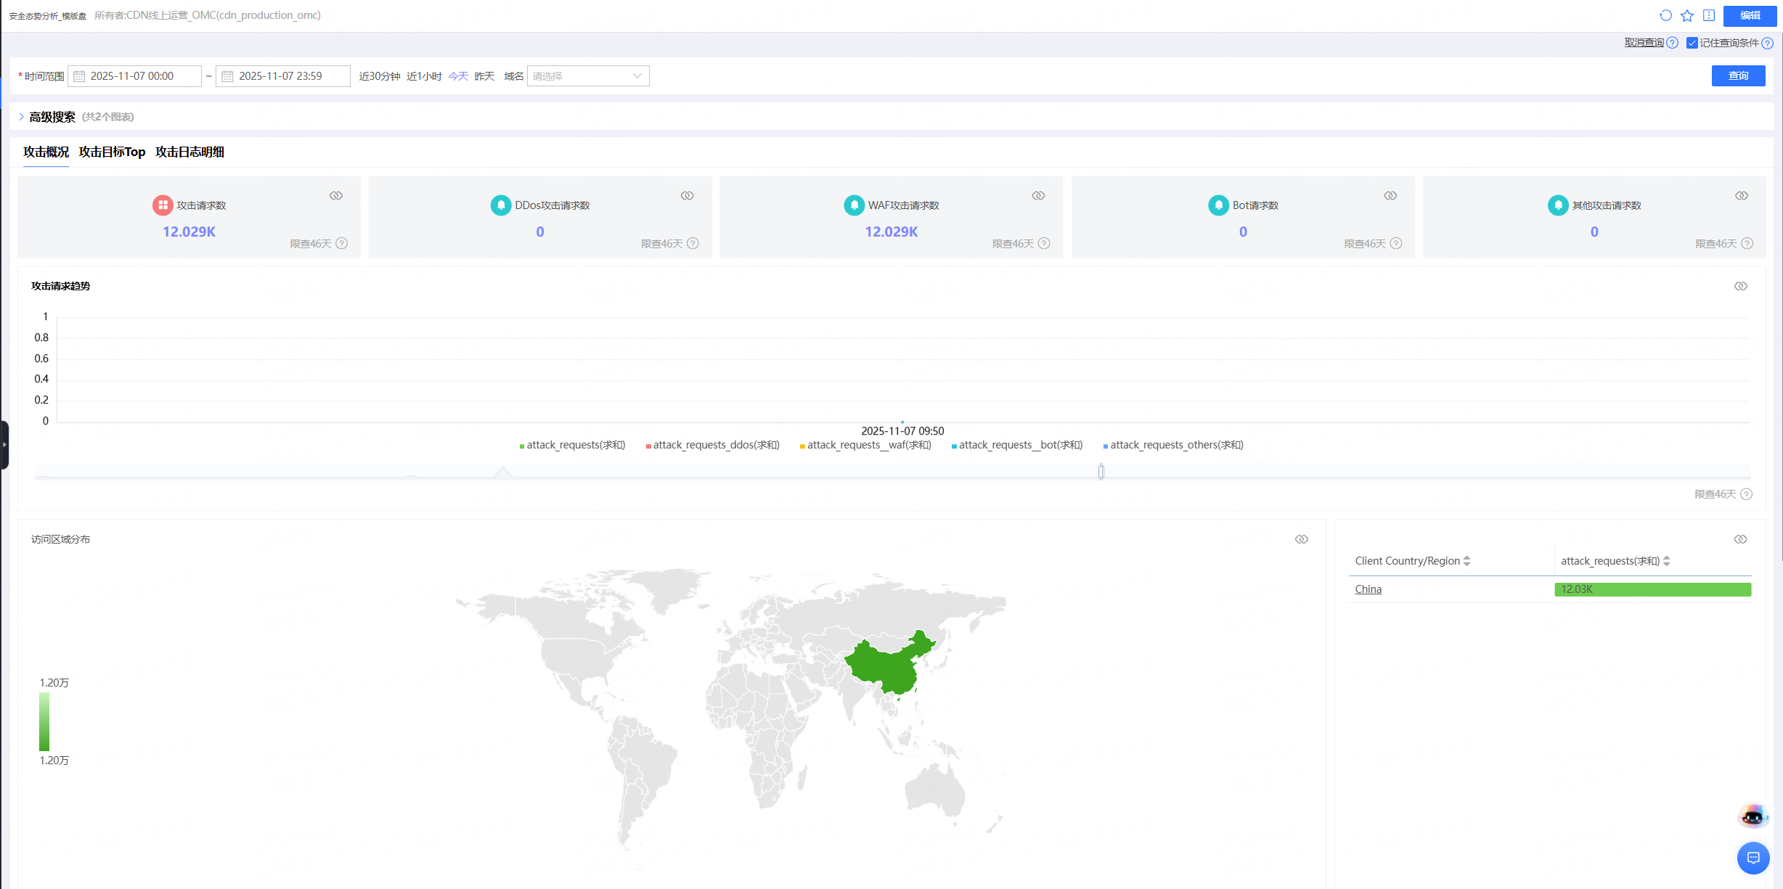Click the help icon next to 取消查询
The width and height of the screenshot is (1783, 889).
(x=1673, y=43)
